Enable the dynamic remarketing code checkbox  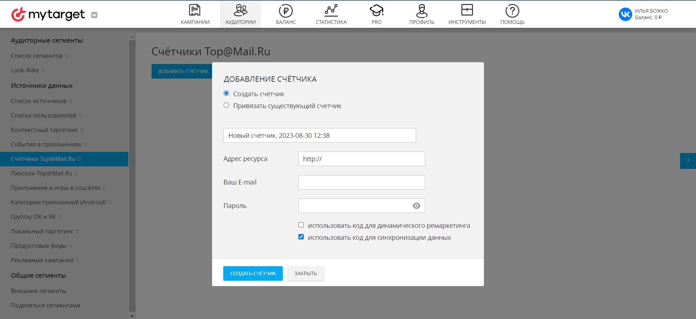(301, 225)
